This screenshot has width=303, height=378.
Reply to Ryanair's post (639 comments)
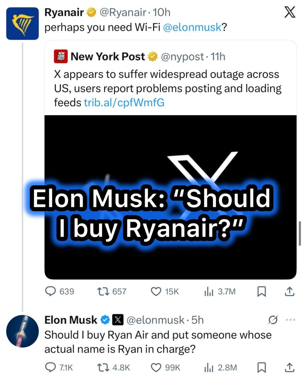51,291
